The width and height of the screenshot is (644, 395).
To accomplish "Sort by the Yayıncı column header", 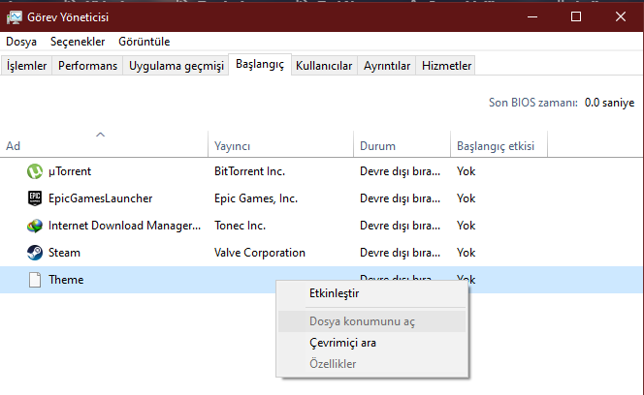I will pos(280,146).
